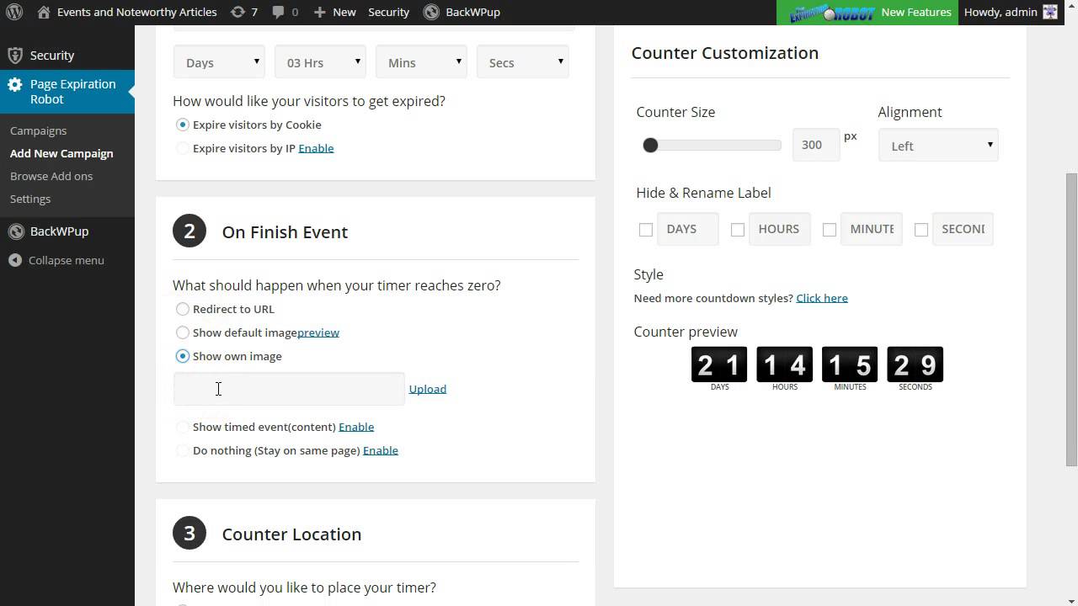Click the Collapse menu arrow icon

[14, 260]
